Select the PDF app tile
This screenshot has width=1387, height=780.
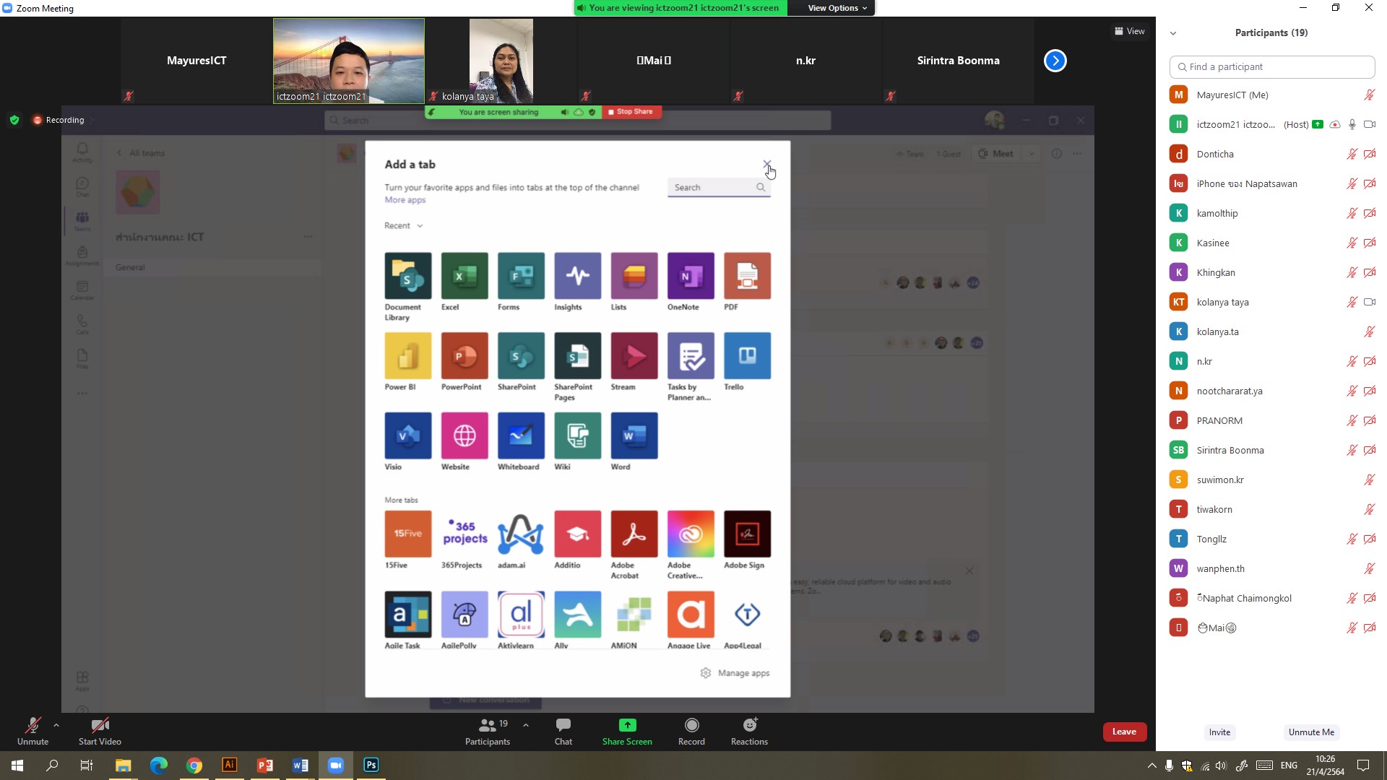(x=747, y=276)
